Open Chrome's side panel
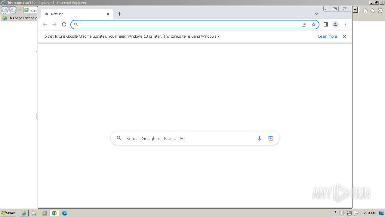Viewport: 385px width, 217px height. coord(325,24)
